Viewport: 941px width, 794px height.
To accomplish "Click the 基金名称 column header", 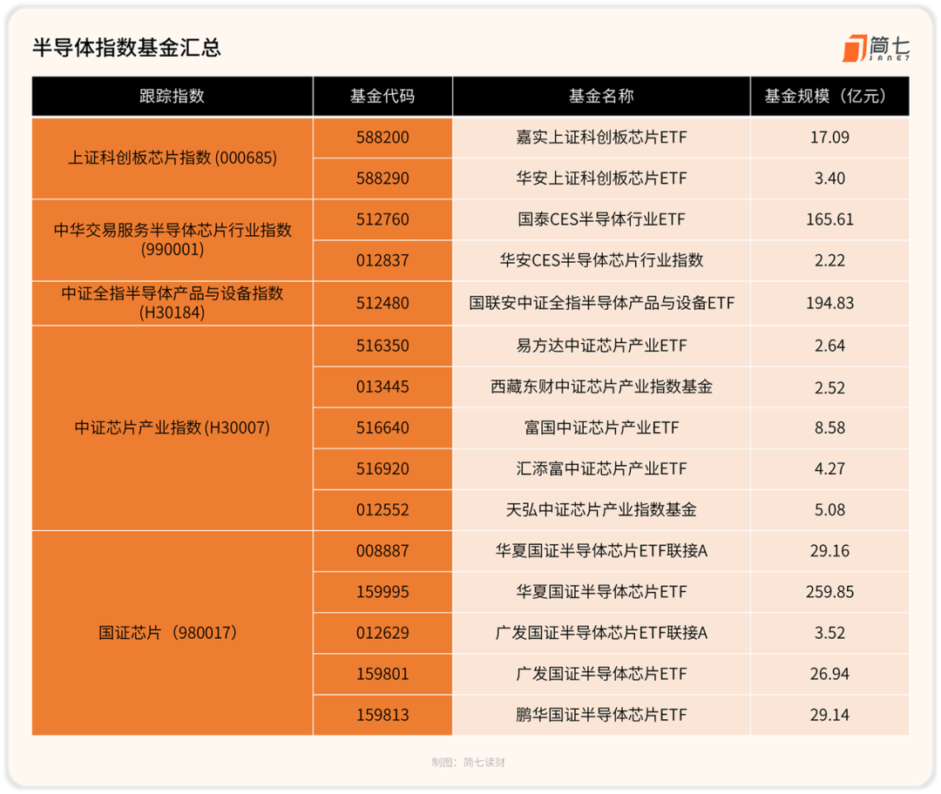I will coord(601,96).
